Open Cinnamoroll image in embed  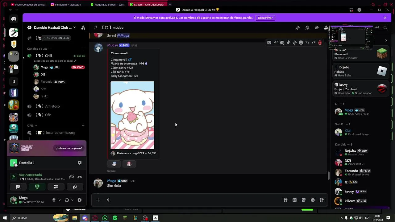(x=132, y=115)
